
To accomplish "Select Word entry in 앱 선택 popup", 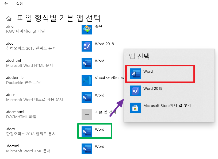I will (x=160, y=74).
